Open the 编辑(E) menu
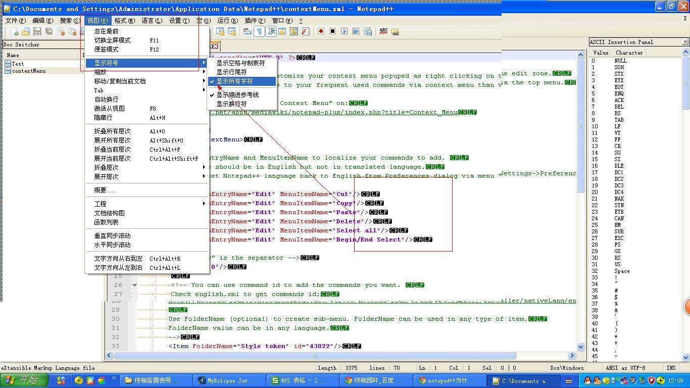 click(42, 21)
